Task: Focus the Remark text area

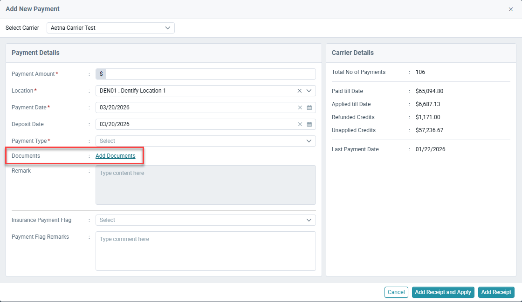Action: click(x=206, y=185)
